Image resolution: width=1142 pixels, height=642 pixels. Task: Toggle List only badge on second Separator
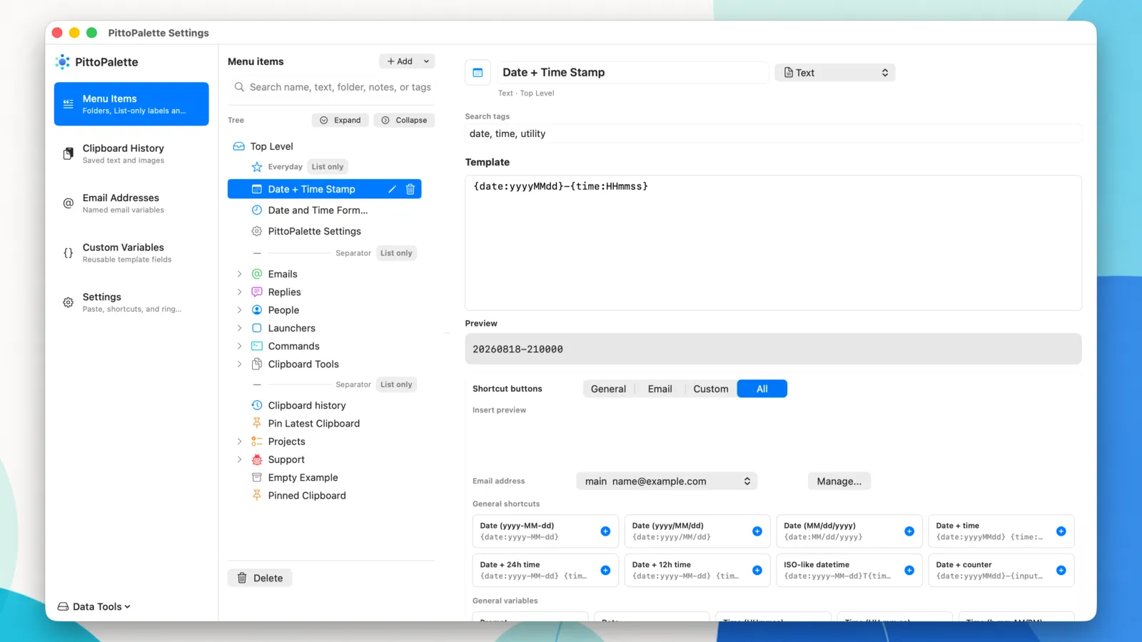(x=396, y=384)
